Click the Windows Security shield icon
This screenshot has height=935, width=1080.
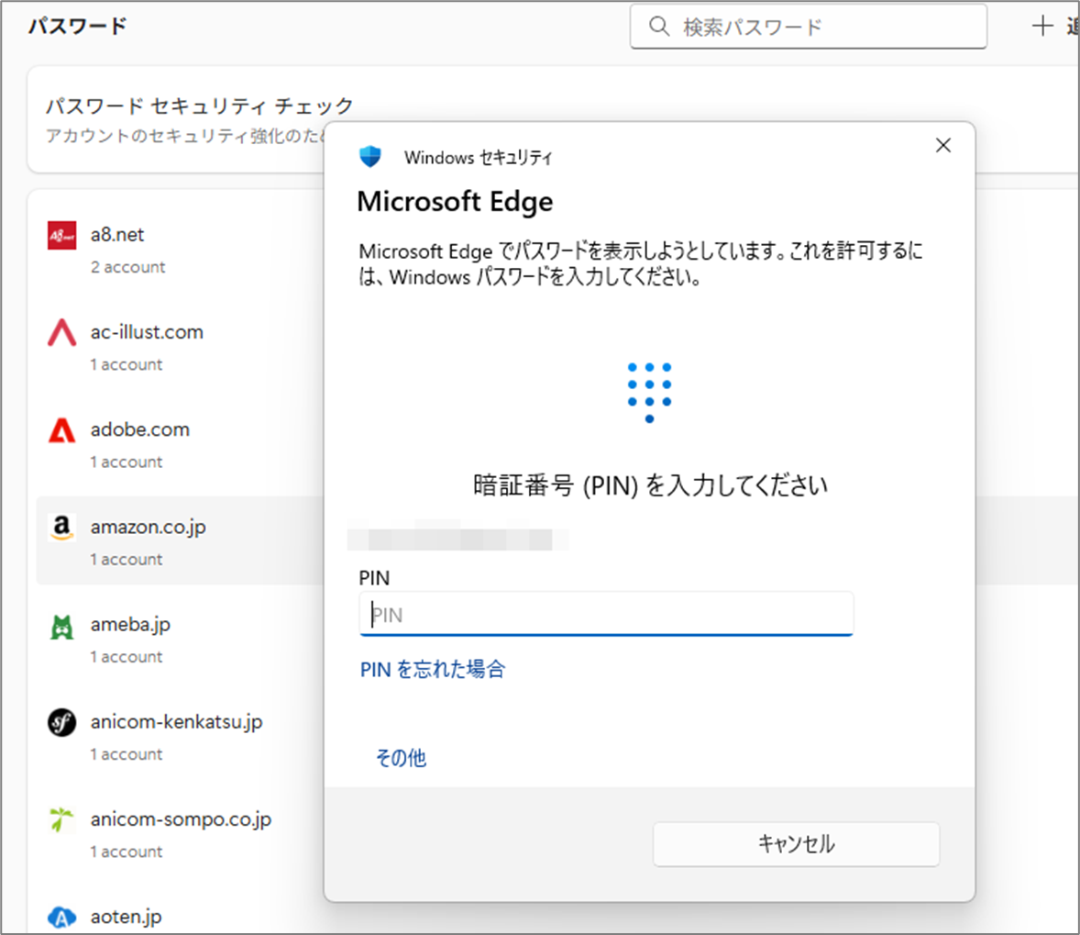370,156
